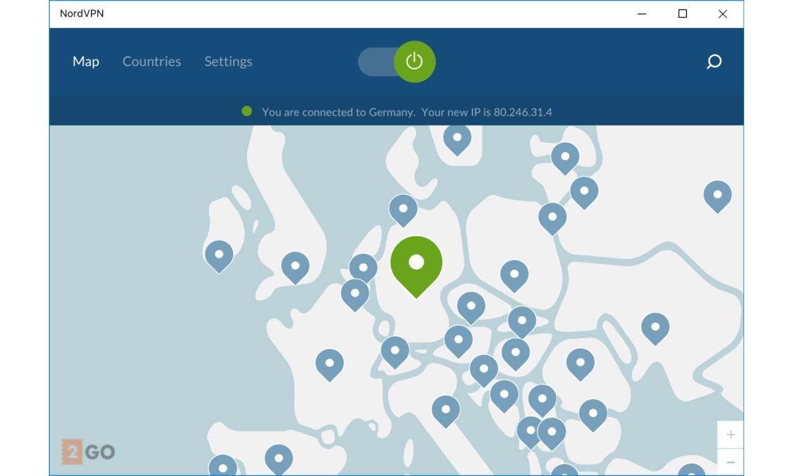Select the Switzerland server pin

[395, 350]
